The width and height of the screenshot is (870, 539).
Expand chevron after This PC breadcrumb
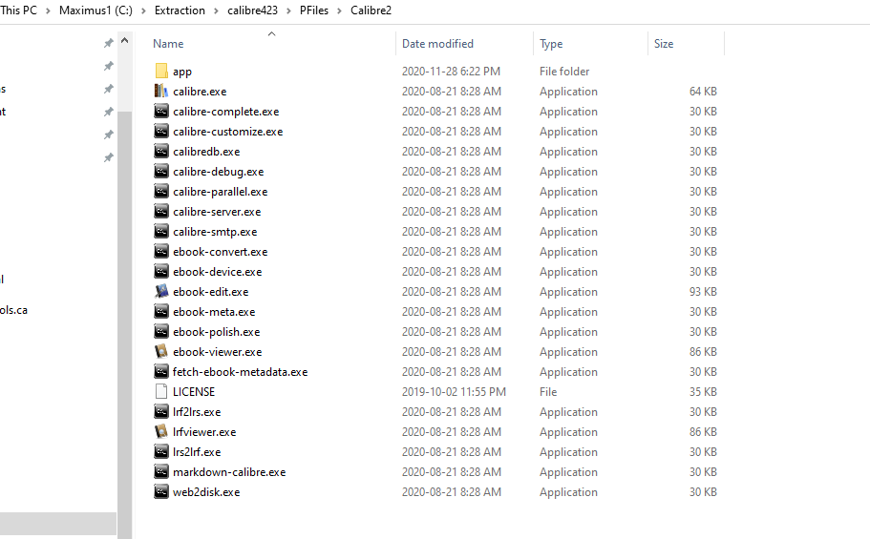48,10
